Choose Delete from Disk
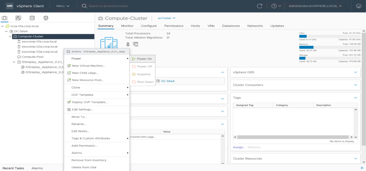This screenshot has width=366, height=171. (x=97, y=167)
